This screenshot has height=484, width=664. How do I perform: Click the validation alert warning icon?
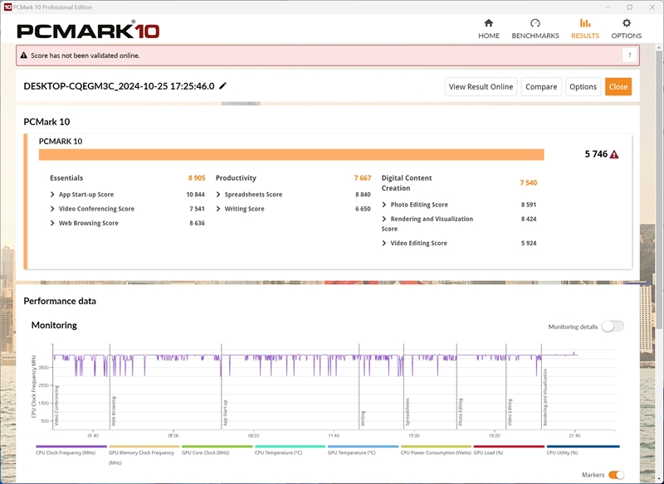point(24,56)
